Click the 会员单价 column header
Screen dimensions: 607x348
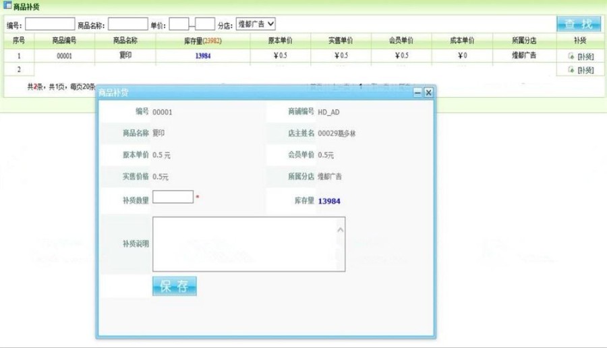tap(401, 40)
